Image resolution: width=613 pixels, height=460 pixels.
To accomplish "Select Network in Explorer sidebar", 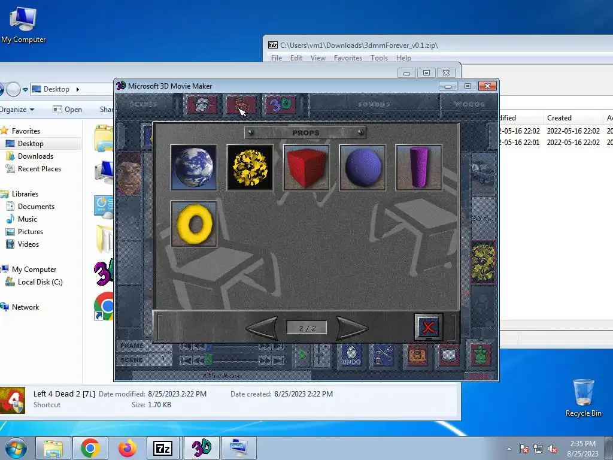I will 25,307.
